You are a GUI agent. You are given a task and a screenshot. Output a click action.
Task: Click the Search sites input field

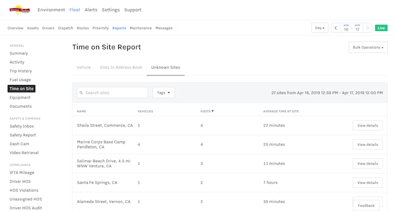[112, 92]
